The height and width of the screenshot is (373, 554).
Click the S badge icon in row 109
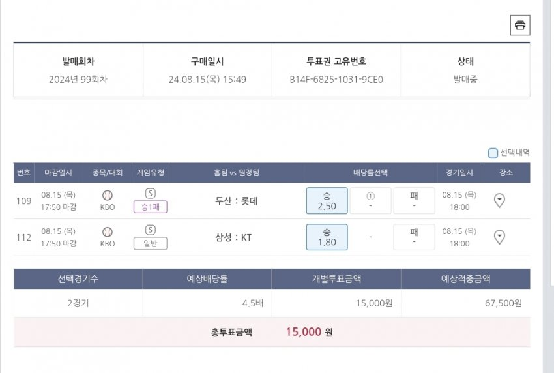(x=151, y=194)
